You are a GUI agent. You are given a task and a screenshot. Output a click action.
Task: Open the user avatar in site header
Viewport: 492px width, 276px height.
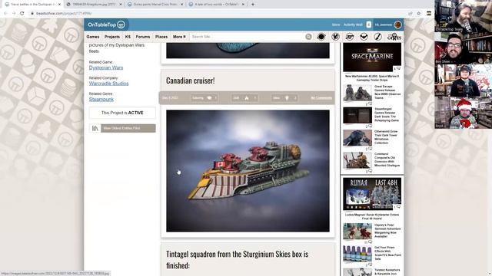pyautogui.click(x=397, y=25)
